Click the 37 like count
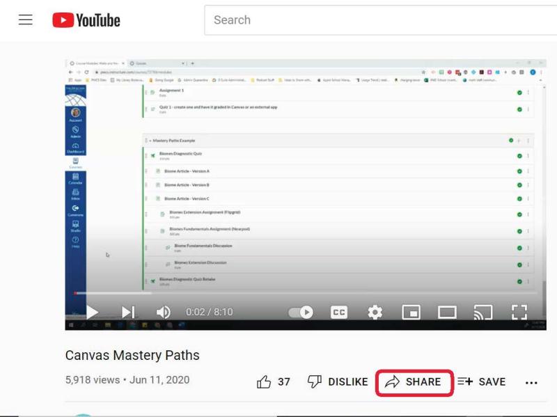The height and width of the screenshot is (417, 557). [284, 381]
